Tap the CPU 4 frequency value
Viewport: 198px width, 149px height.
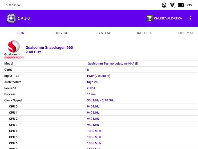coord(94,131)
